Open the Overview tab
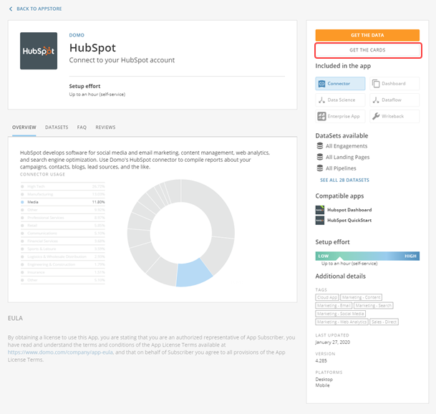The height and width of the screenshot is (414, 436). (24, 127)
